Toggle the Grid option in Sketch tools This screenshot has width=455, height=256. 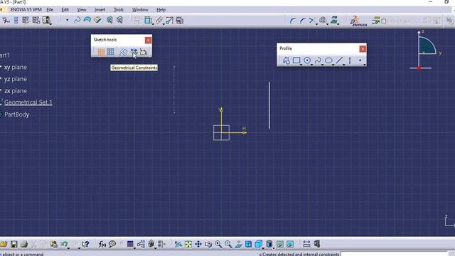click(x=101, y=52)
